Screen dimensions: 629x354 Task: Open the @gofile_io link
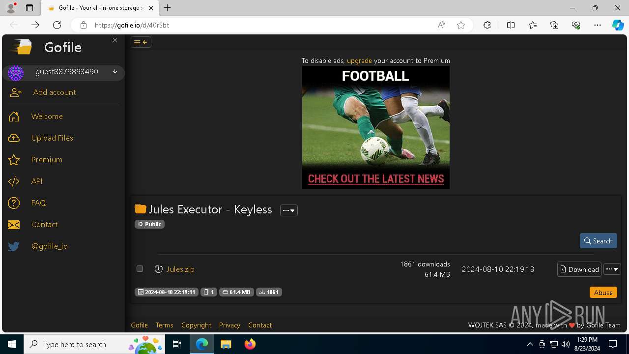(50, 246)
